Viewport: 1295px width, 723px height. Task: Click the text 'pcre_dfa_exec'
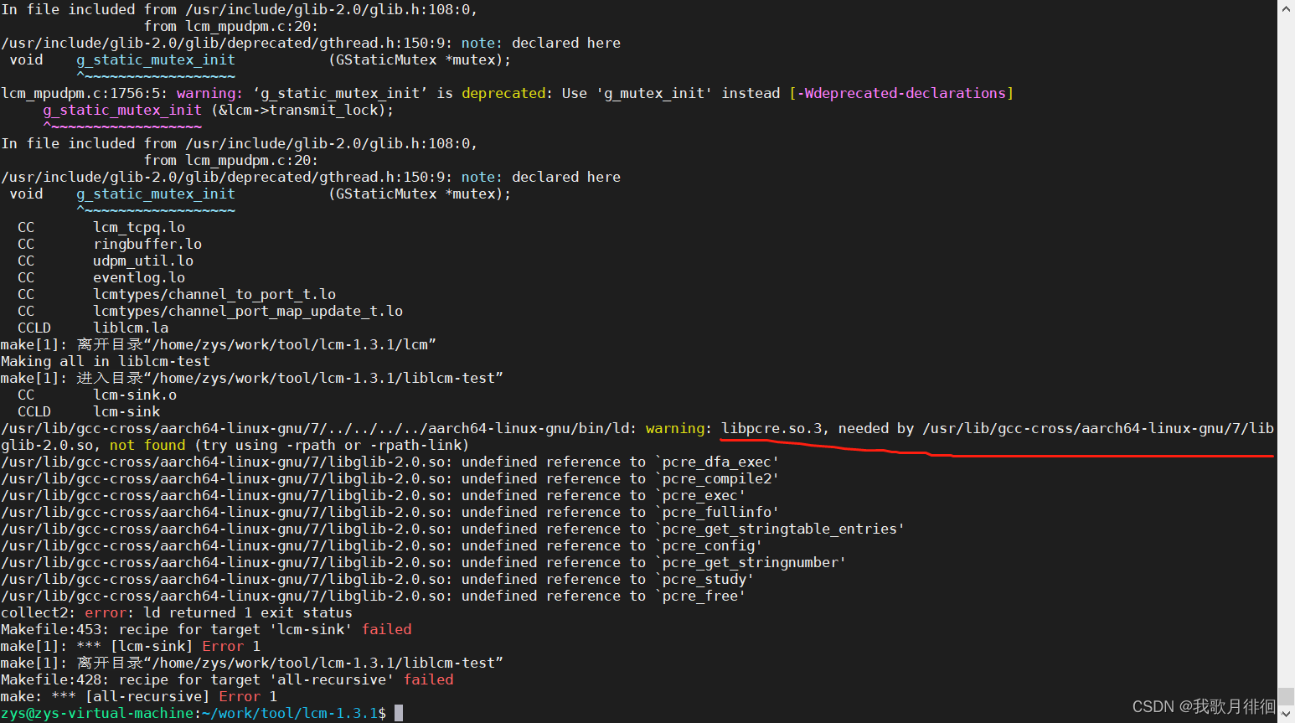tap(717, 462)
